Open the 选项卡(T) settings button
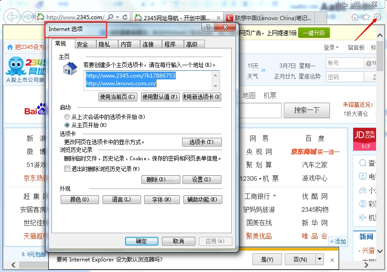 [x=202, y=142]
